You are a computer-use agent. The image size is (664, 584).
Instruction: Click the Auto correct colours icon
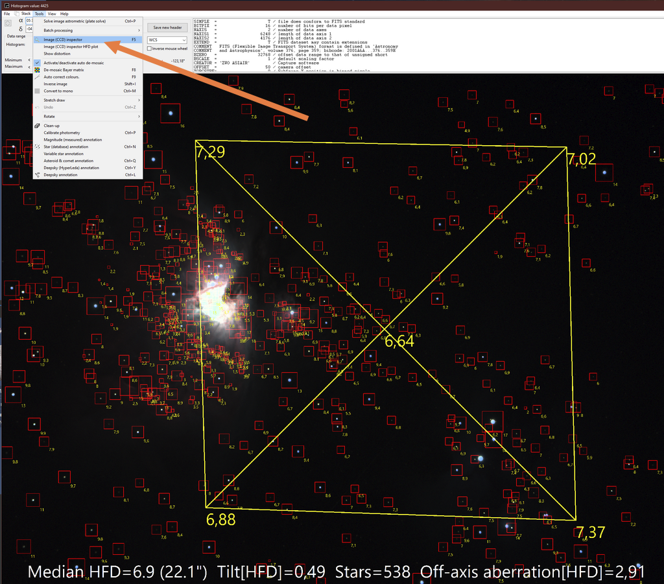coord(38,76)
